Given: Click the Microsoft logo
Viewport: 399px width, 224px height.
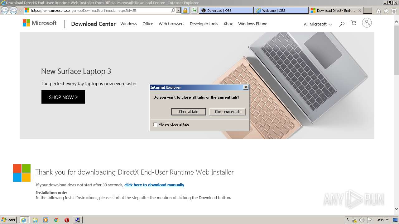Looking at the screenshot, I should [x=40, y=23].
